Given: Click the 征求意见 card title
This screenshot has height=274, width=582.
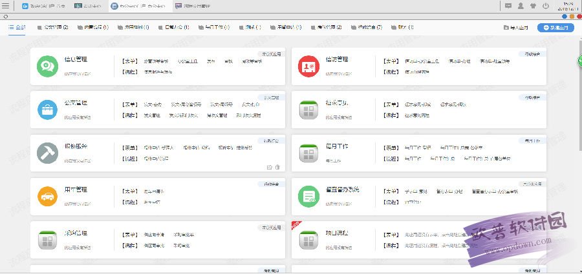Looking at the screenshot, I should pos(337,103).
